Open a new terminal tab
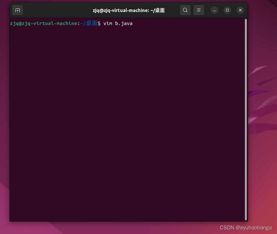This screenshot has height=234, width=277. (17, 10)
